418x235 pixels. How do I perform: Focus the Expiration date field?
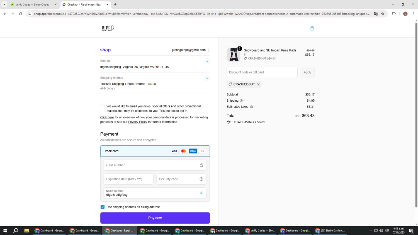click(x=128, y=179)
